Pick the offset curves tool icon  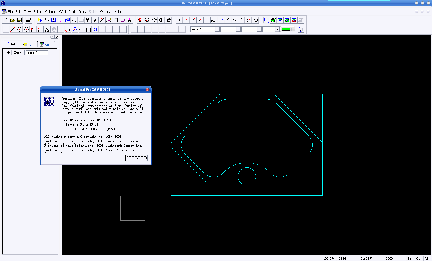point(95,29)
